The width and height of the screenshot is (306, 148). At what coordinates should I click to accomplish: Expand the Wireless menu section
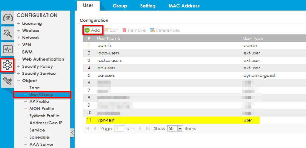[30, 30]
